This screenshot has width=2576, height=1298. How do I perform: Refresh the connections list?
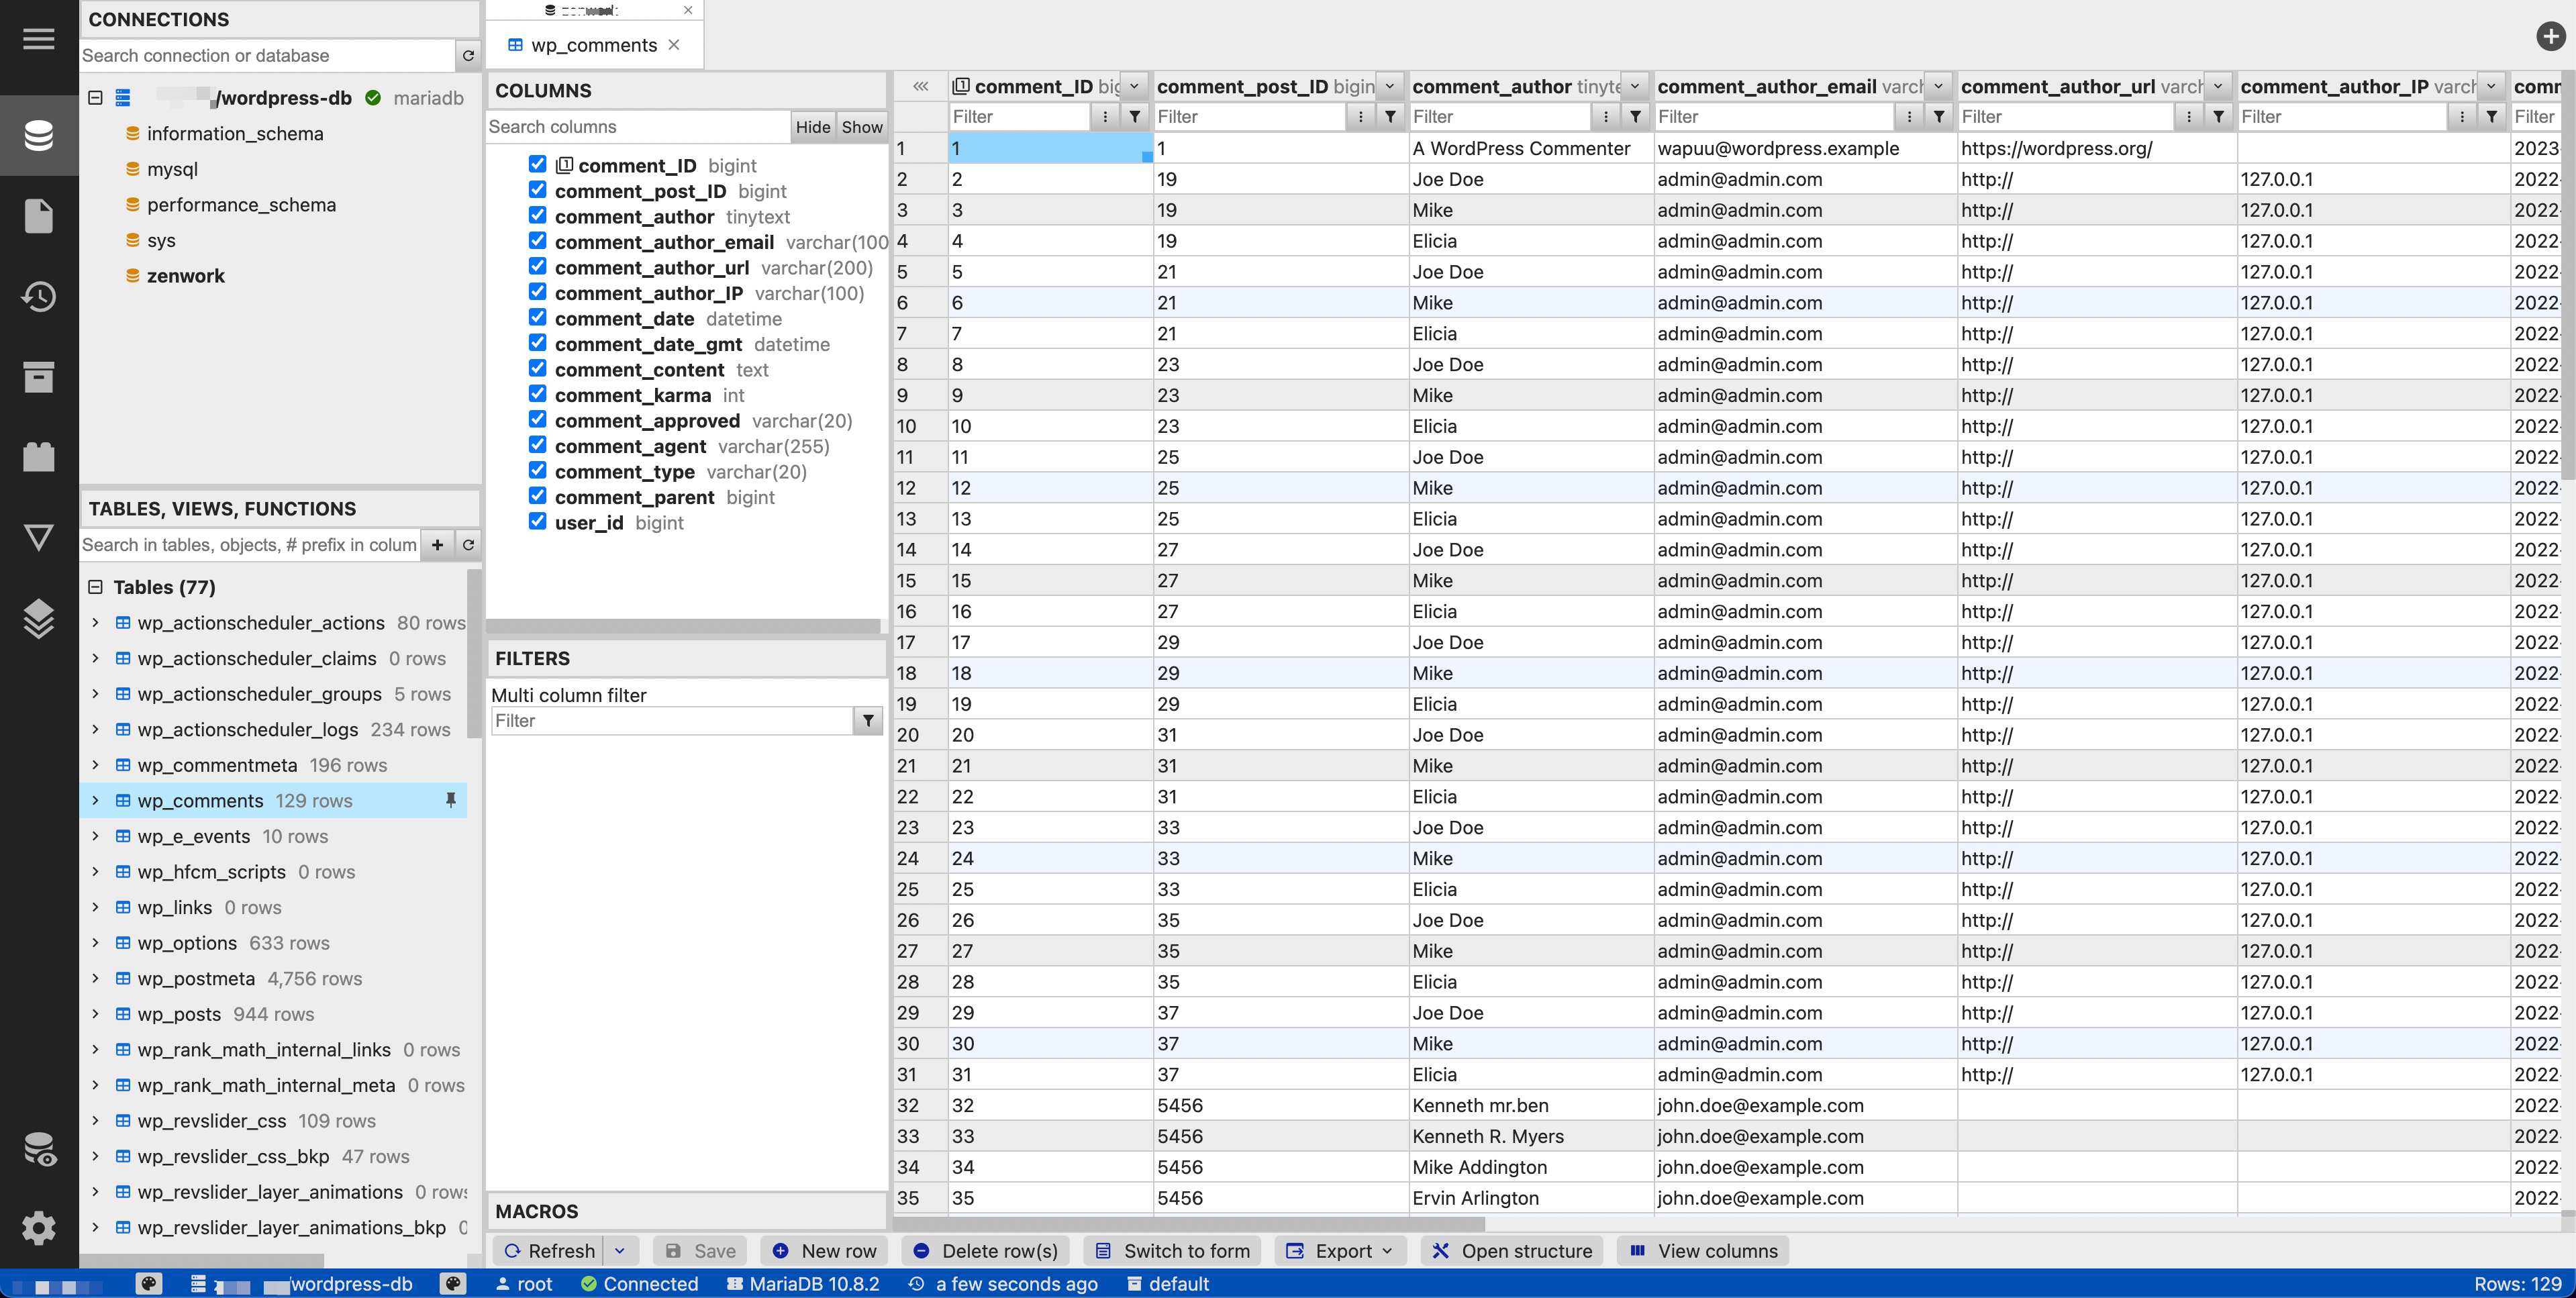(x=468, y=56)
